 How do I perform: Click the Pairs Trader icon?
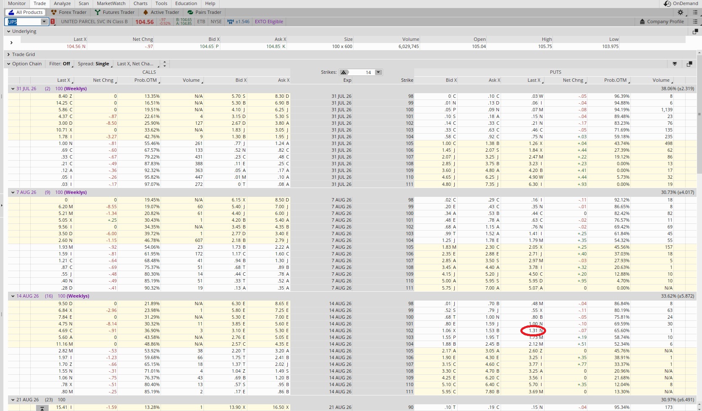190,12
